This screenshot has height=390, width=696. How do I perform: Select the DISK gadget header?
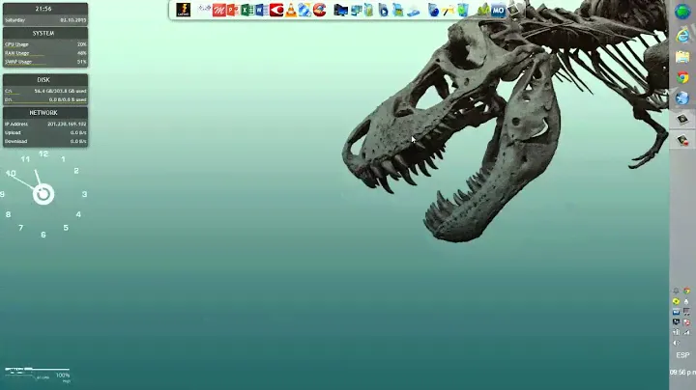click(x=44, y=80)
